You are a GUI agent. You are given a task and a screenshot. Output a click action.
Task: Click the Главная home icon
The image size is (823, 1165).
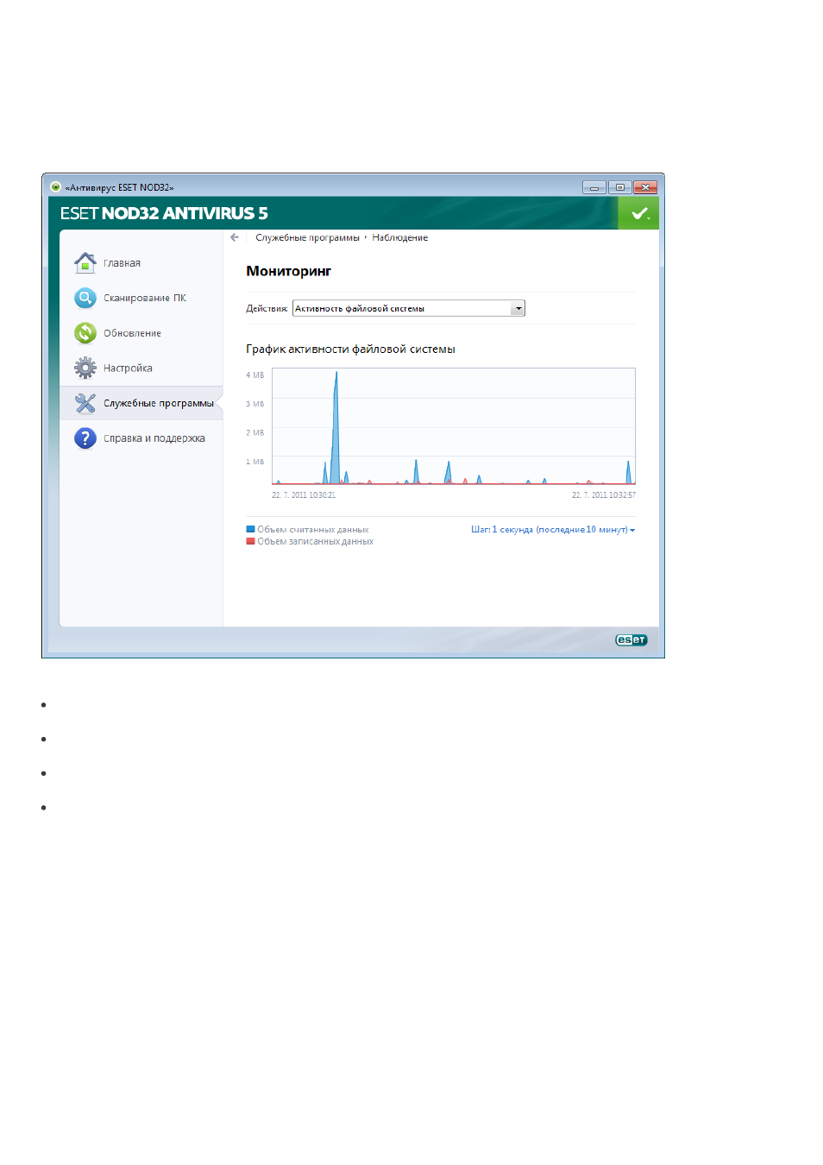[x=85, y=262]
